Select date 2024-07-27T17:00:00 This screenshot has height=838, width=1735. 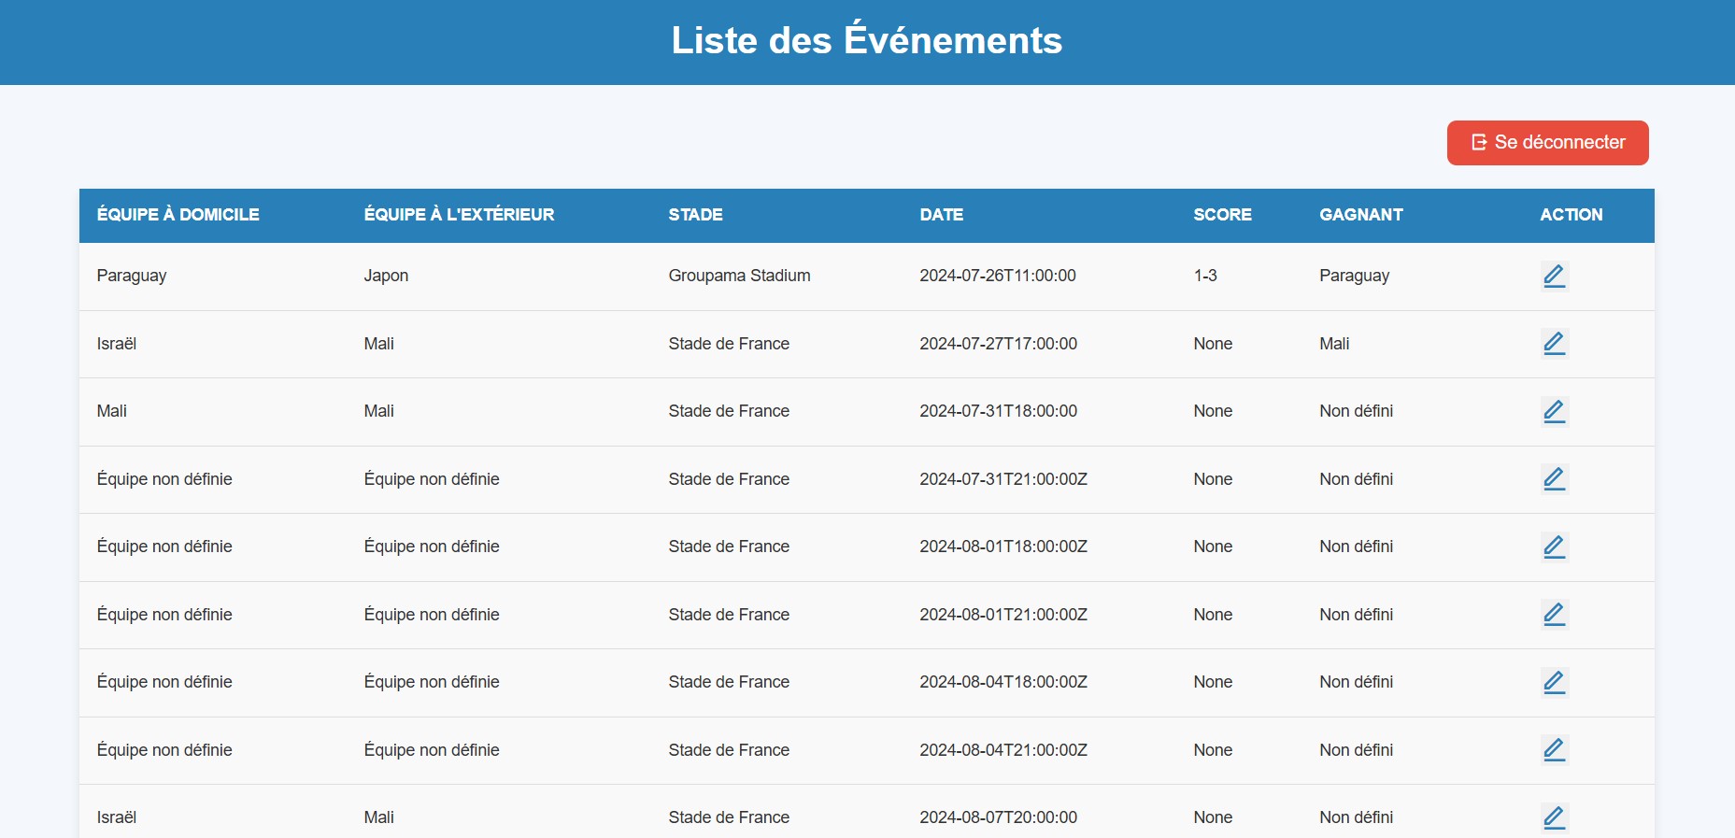coord(998,344)
